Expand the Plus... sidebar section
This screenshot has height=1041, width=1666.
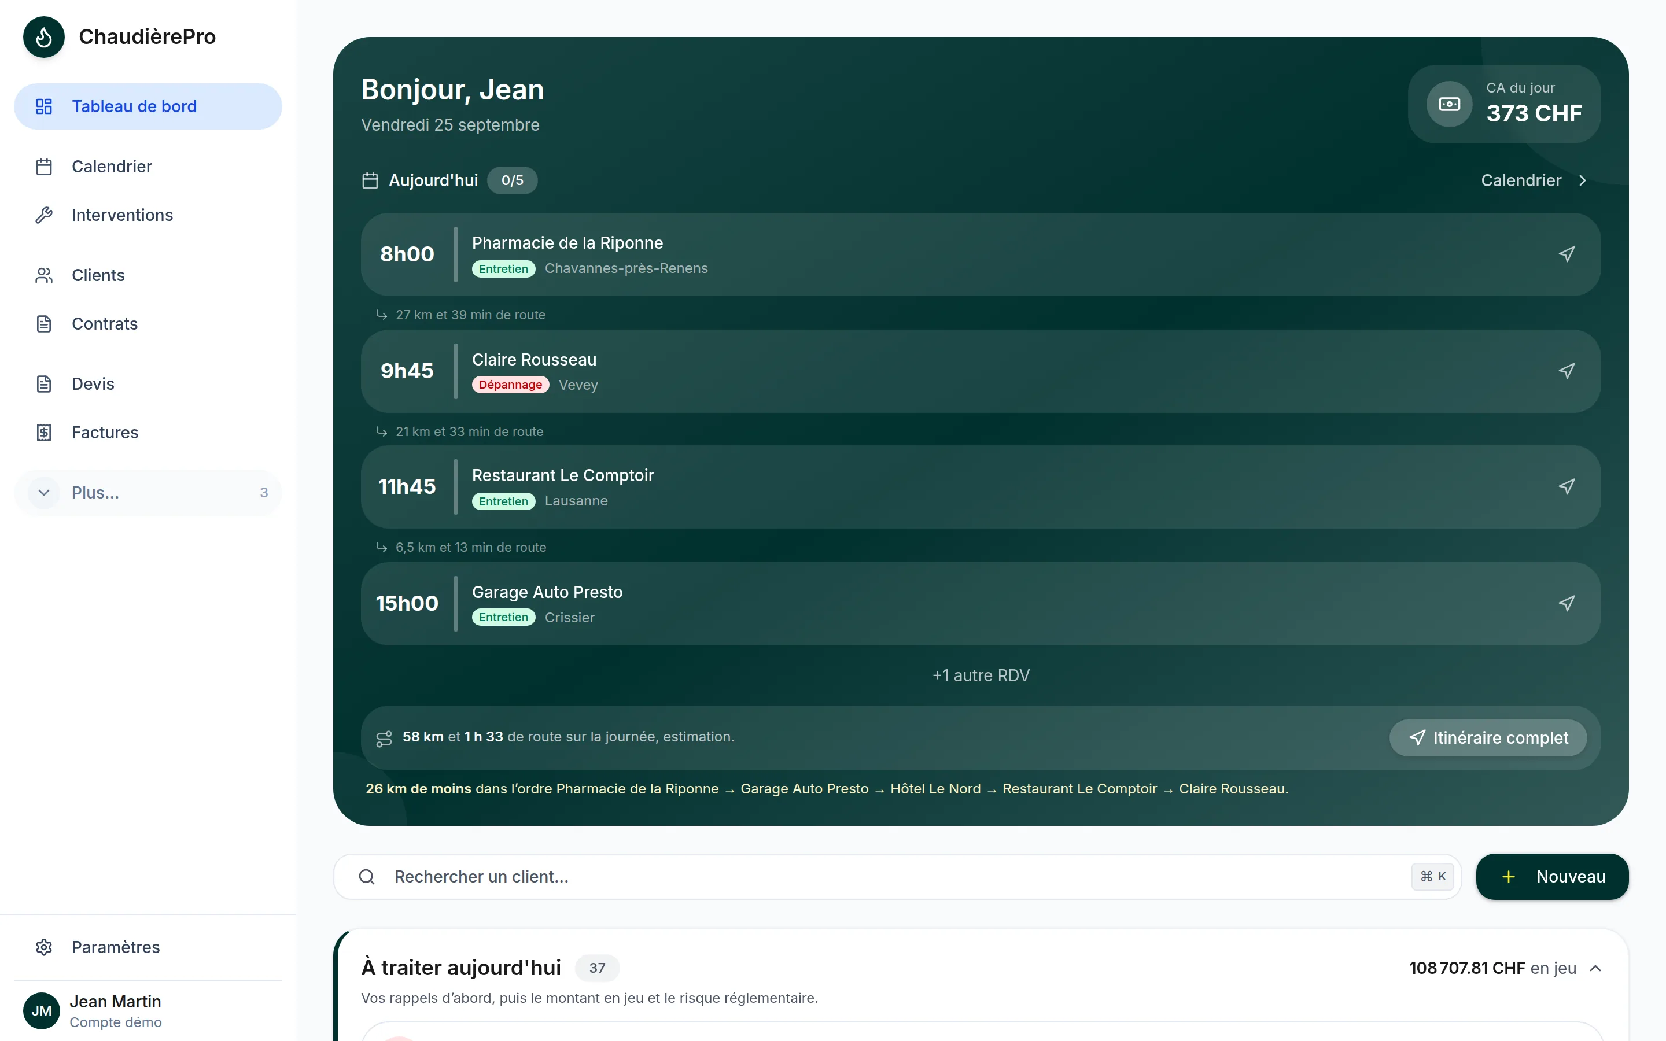(x=148, y=493)
